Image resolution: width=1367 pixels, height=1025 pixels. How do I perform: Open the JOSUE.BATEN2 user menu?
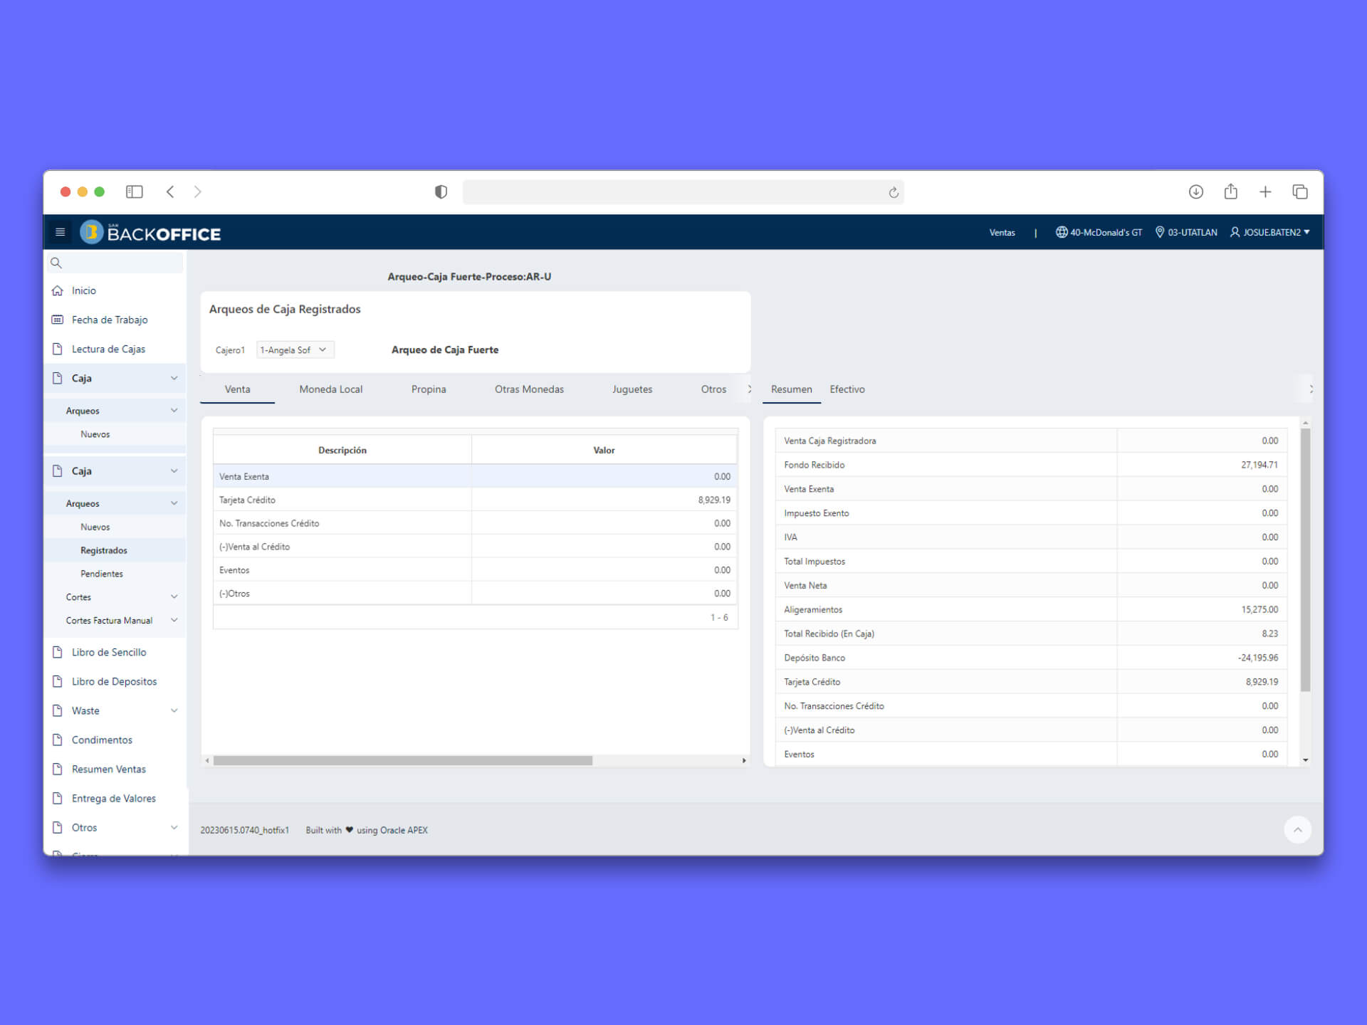tap(1270, 232)
